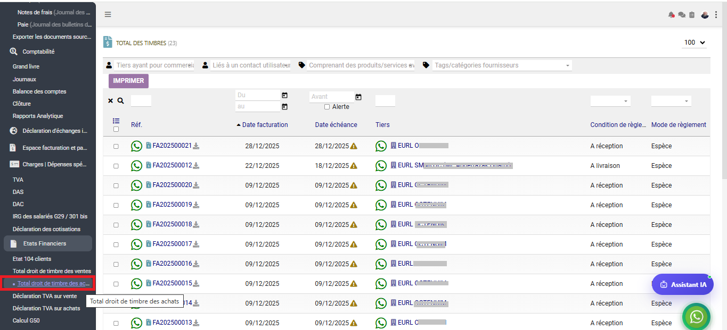Open Grand livre in the sidebar
The height and width of the screenshot is (330, 727).
(x=26, y=66)
